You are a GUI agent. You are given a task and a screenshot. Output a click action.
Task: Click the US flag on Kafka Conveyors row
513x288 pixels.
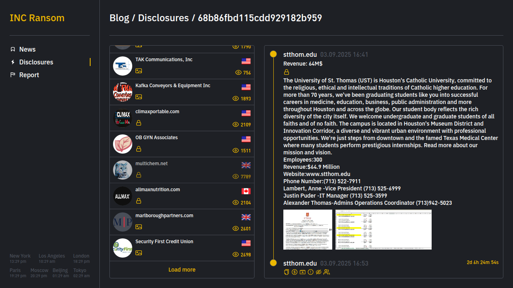246,87
